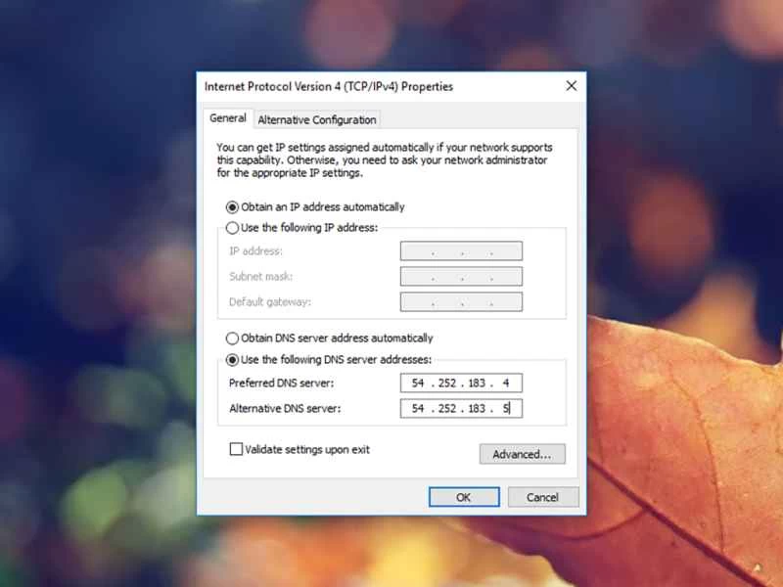
Task: Click second octet 252 of Alternative DNS server
Action: pos(447,408)
